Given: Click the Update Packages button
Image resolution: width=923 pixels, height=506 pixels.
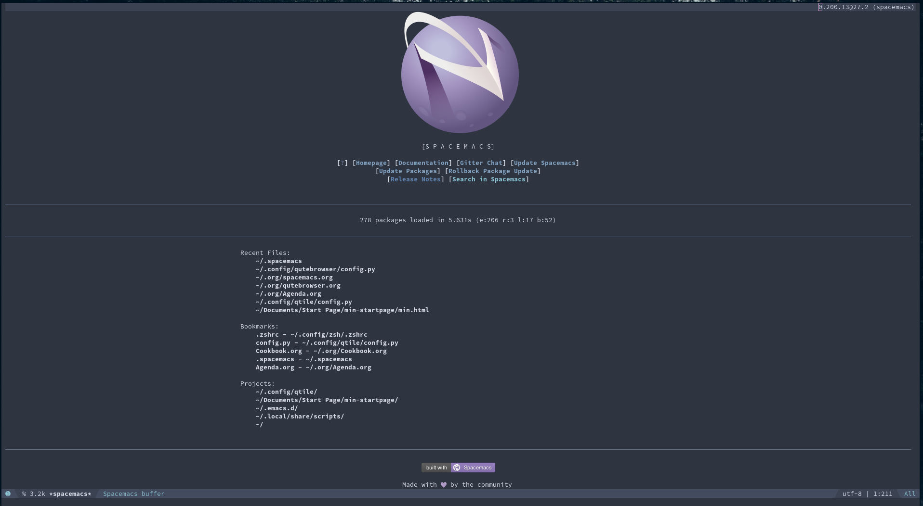Looking at the screenshot, I should click(408, 171).
